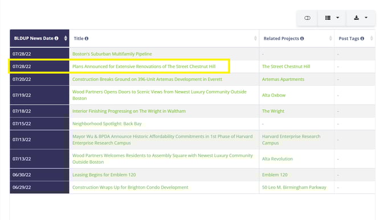Click the info icon beside Title header
Screen dimensions: 392x220
pyautogui.click(x=87, y=39)
